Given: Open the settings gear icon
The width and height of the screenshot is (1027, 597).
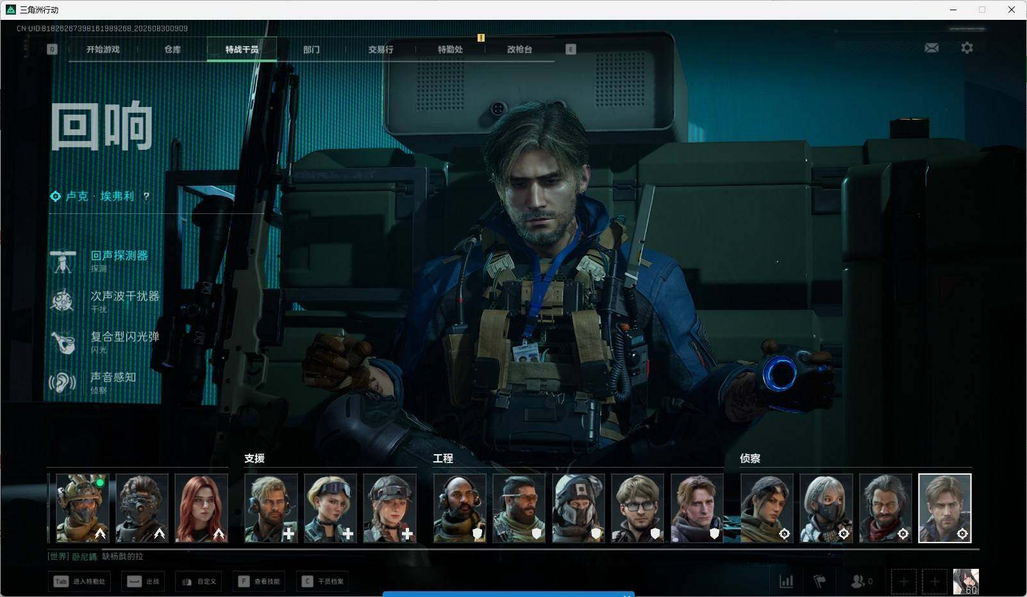Looking at the screenshot, I should tap(967, 48).
